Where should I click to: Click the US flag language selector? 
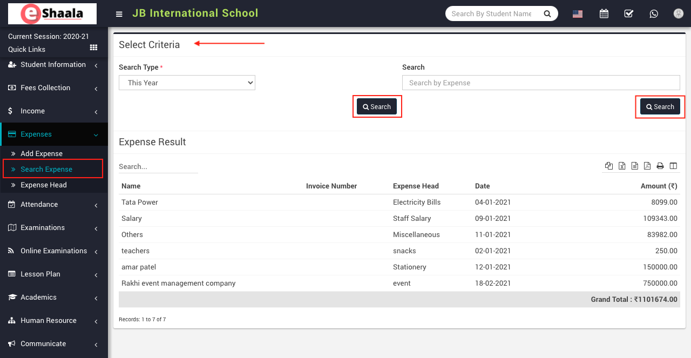point(578,14)
